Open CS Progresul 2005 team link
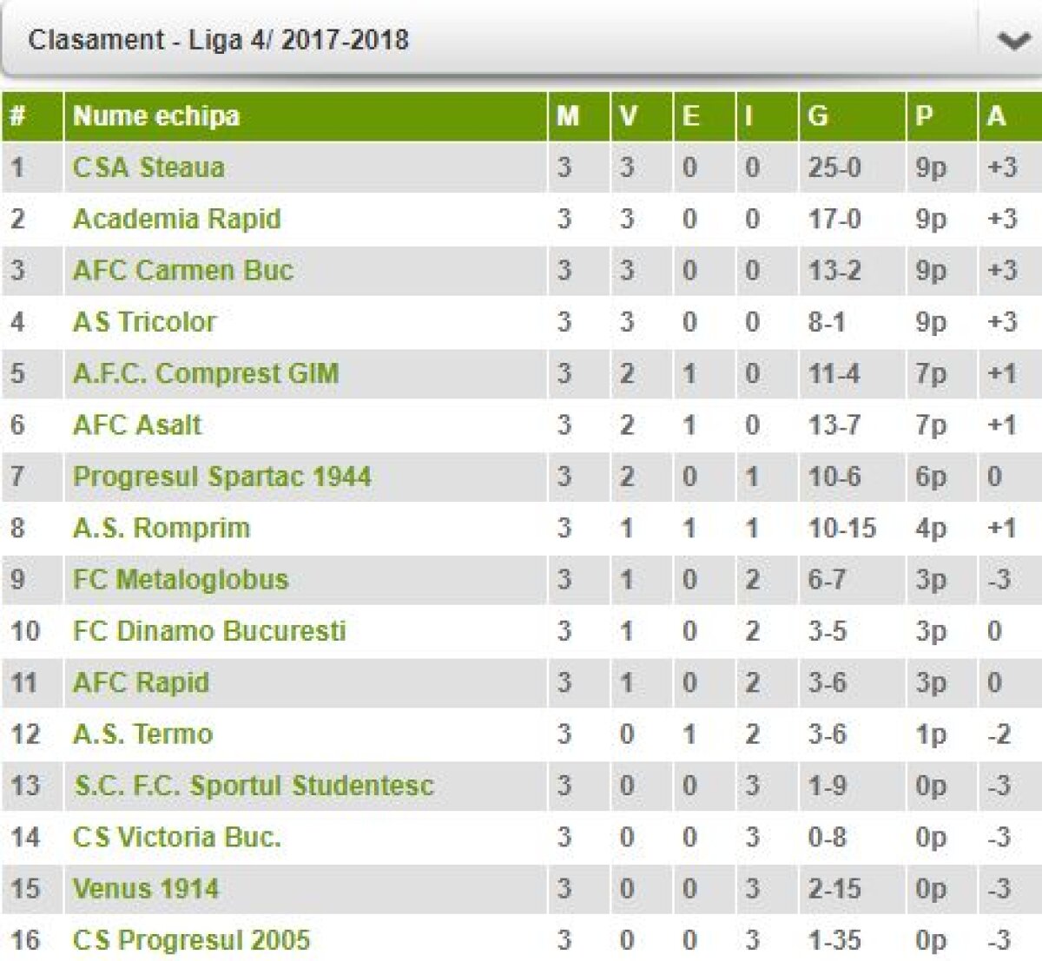 (191, 940)
